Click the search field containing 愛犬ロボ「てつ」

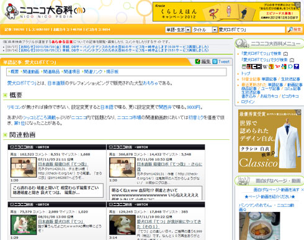252,30
